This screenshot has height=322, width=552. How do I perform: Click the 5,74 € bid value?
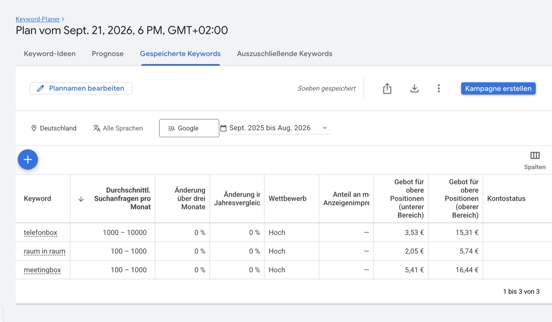pyautogui.click(x=469, y=251)
